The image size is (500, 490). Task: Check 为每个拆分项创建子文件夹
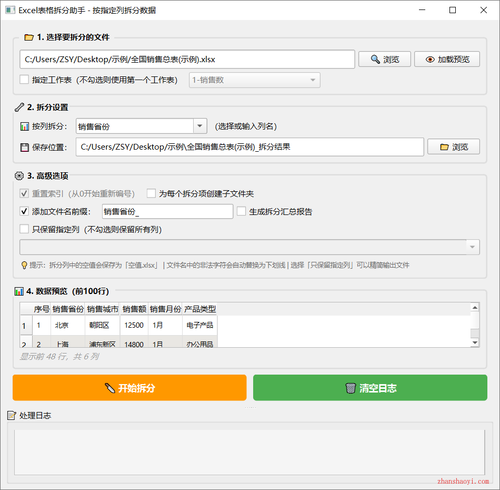pyautogui.click(x=151, y=193)
